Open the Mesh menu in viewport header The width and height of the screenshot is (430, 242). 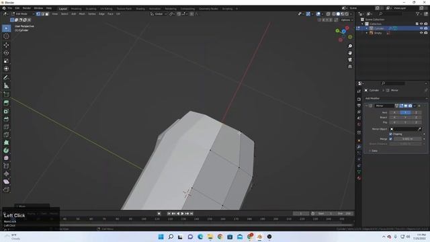82,14
